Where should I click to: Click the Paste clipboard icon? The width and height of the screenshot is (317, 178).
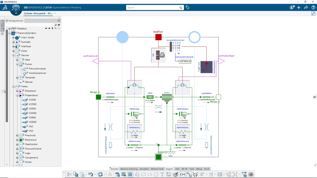(82, 174)
